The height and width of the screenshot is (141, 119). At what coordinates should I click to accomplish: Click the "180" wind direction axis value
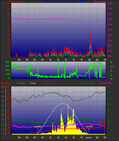pos(7,70)
